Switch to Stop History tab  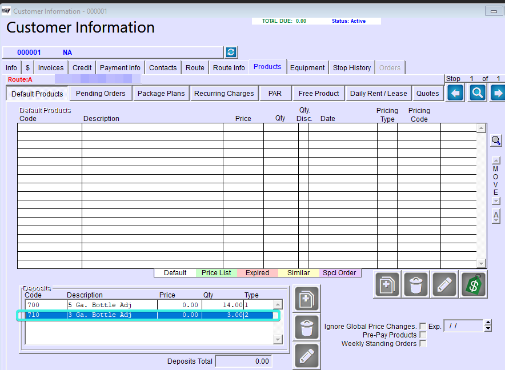click(x=352, y=67)
